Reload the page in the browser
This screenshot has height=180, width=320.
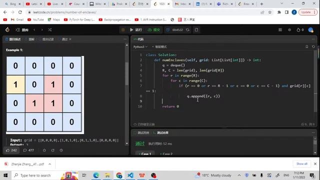(20, 12)
